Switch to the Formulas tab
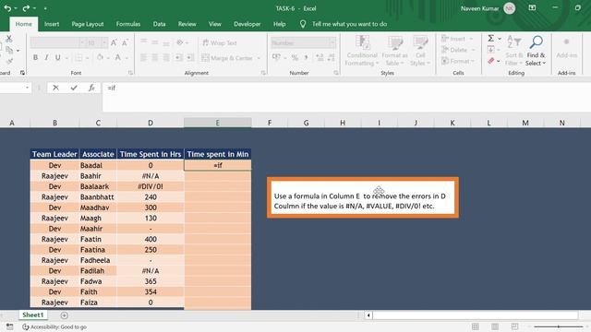This screenshot has width=591, height=332. (x=128, y=24)
